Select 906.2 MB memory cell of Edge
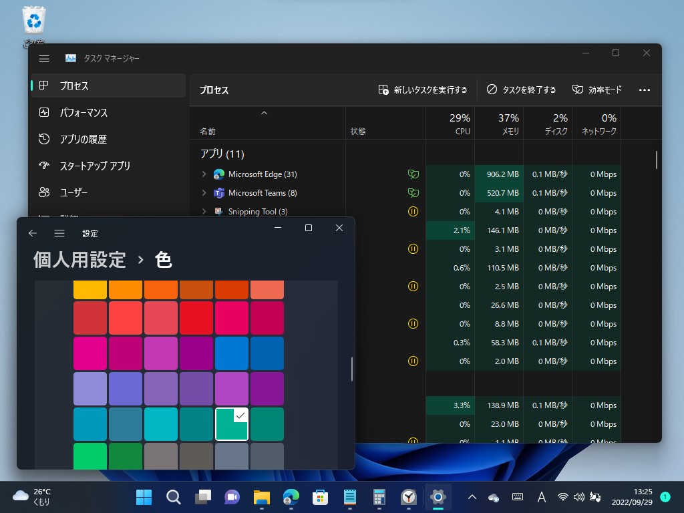The width and height of the screenshot is (684, 513). point(499,174)
